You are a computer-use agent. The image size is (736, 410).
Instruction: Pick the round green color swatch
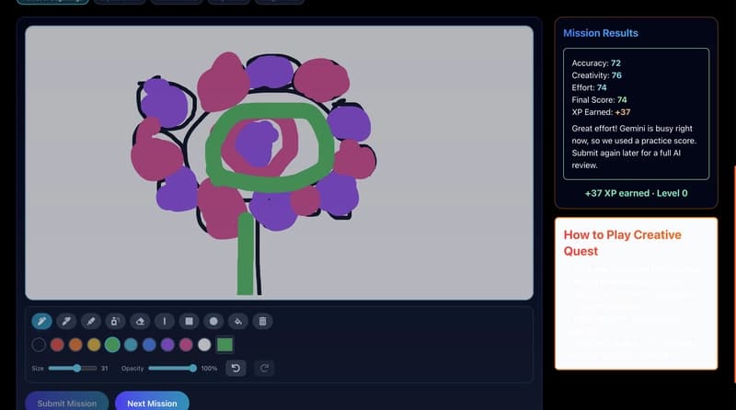click(x=112, y=345)
